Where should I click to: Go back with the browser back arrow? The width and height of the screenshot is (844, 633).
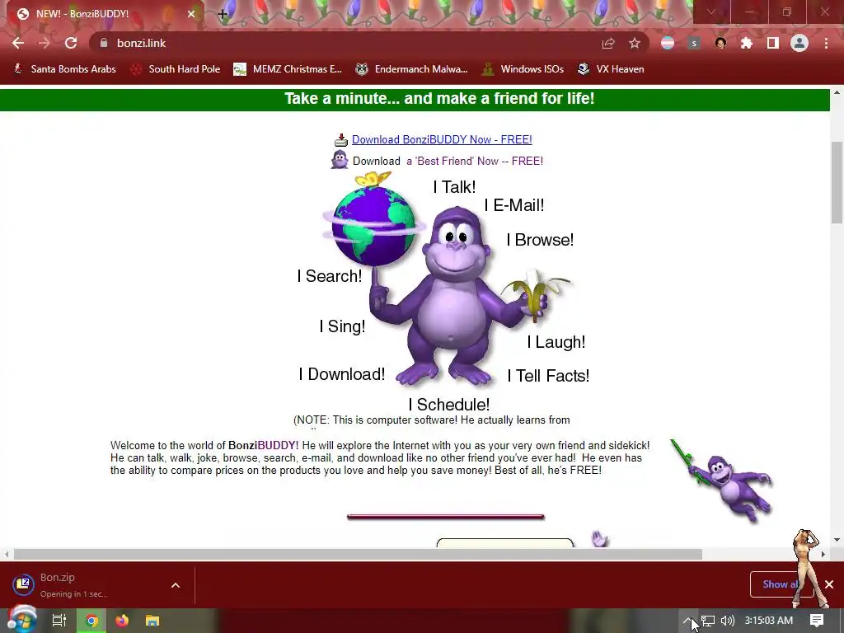18,43
